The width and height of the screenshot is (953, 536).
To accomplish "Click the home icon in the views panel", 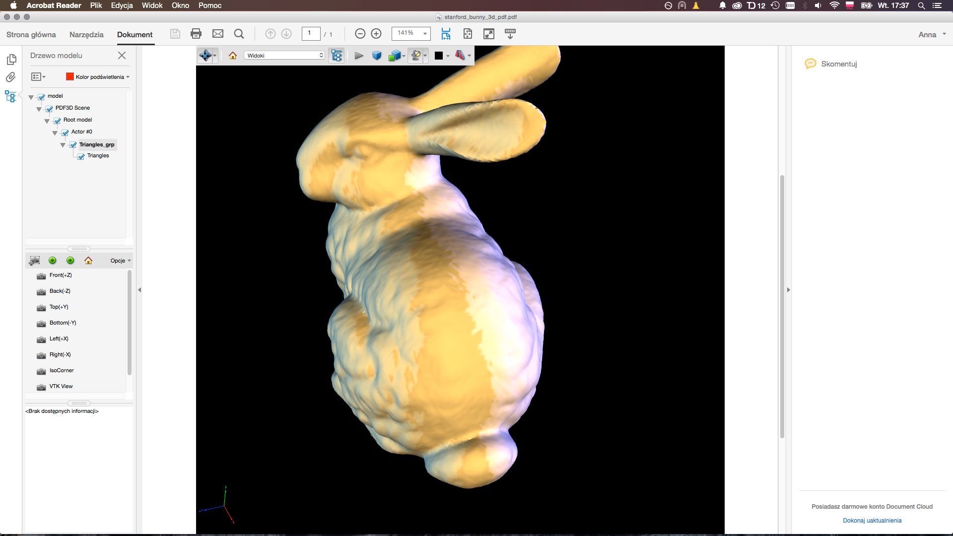I will (88, 261).
